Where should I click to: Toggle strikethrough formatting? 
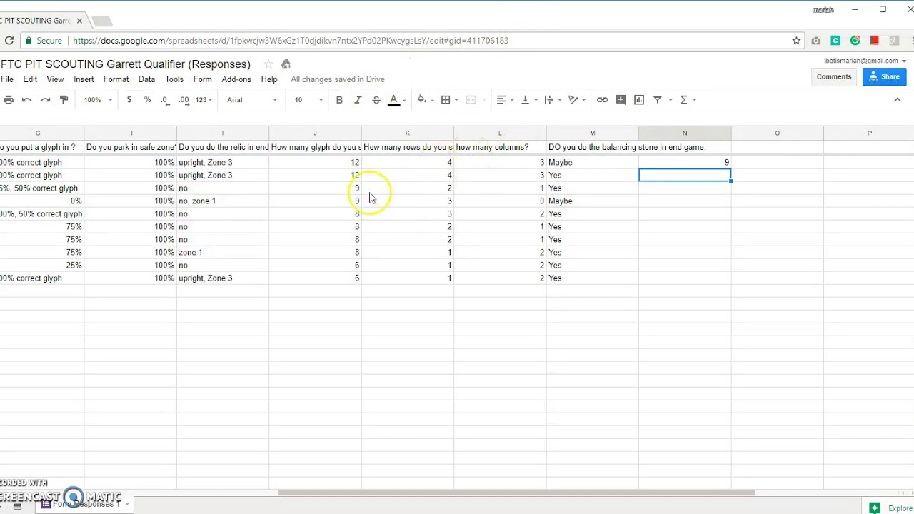point(376,100)
